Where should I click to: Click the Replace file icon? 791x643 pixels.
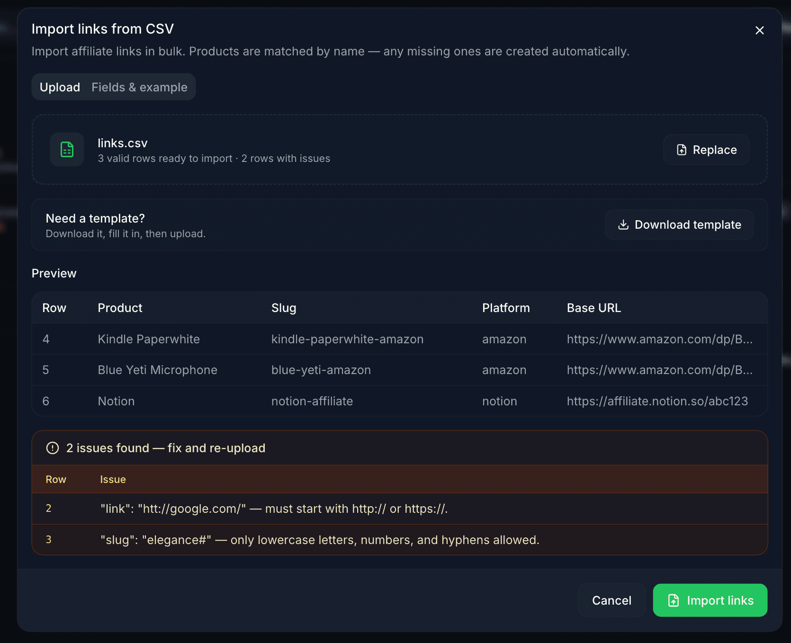(682, 150)
